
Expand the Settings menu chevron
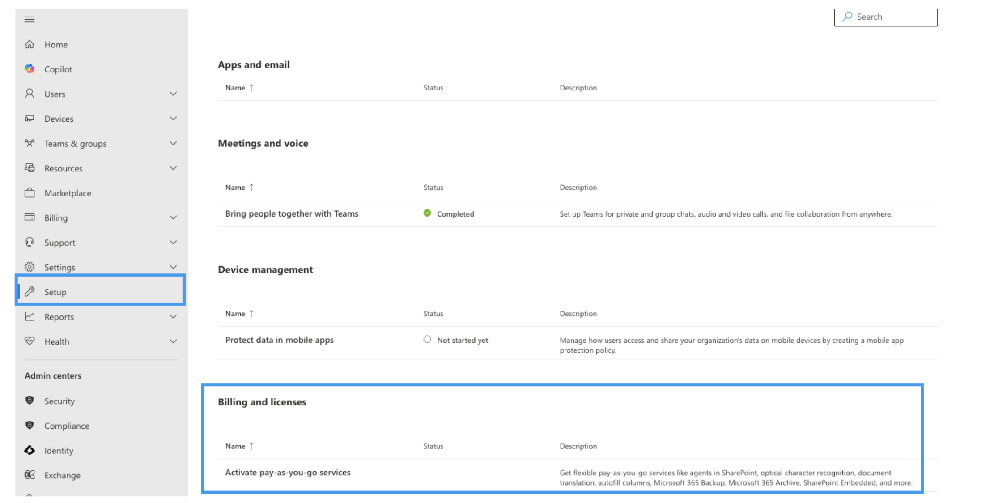173,267
